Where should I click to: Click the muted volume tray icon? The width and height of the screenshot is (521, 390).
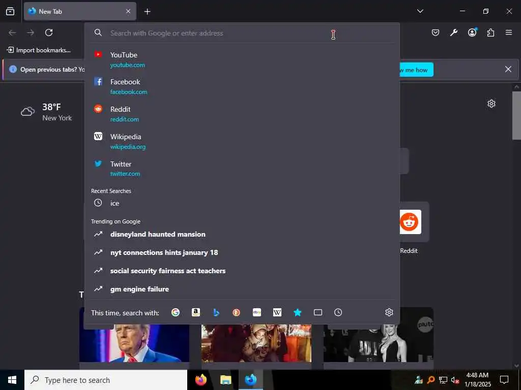[x=455, y=380]
